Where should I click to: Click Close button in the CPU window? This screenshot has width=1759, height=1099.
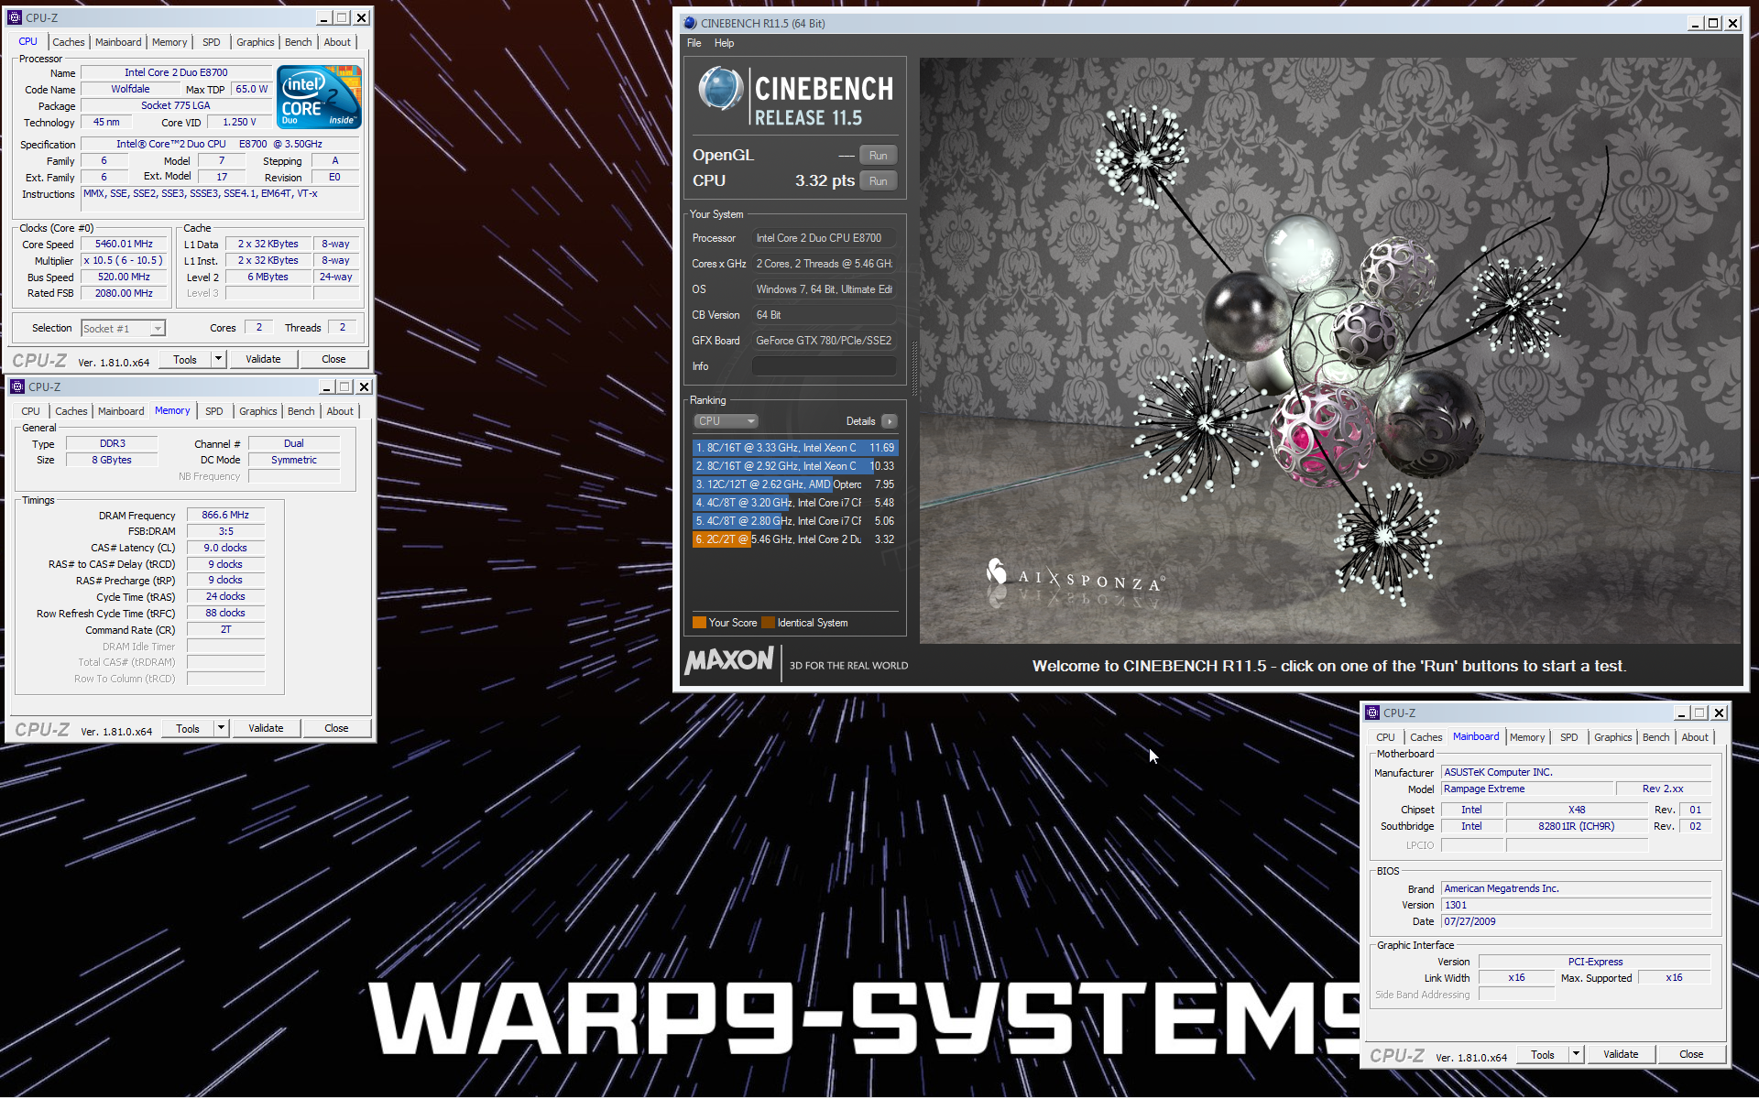pos(333,359)
